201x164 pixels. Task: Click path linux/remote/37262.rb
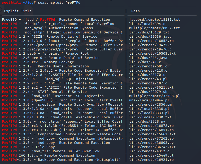coord(151,138)
